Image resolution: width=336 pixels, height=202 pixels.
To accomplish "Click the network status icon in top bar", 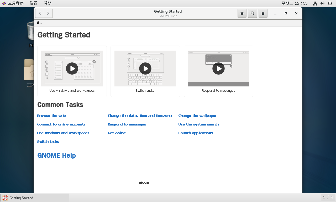I will tap(315, 3).
